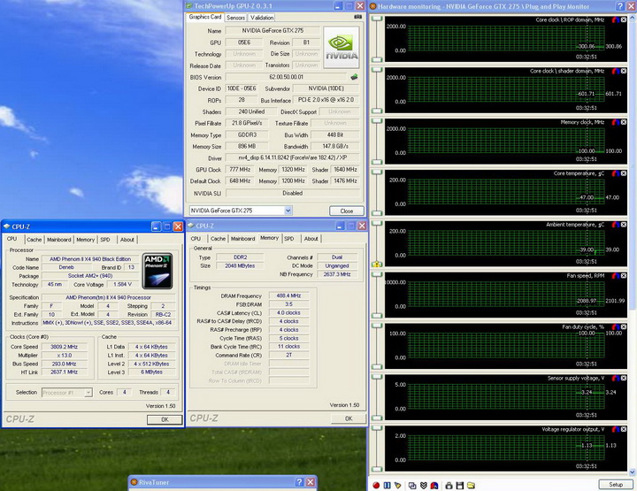Close the Core temperature graph
637x491 pixels.
pyautogui.click(x=624, y=173)
